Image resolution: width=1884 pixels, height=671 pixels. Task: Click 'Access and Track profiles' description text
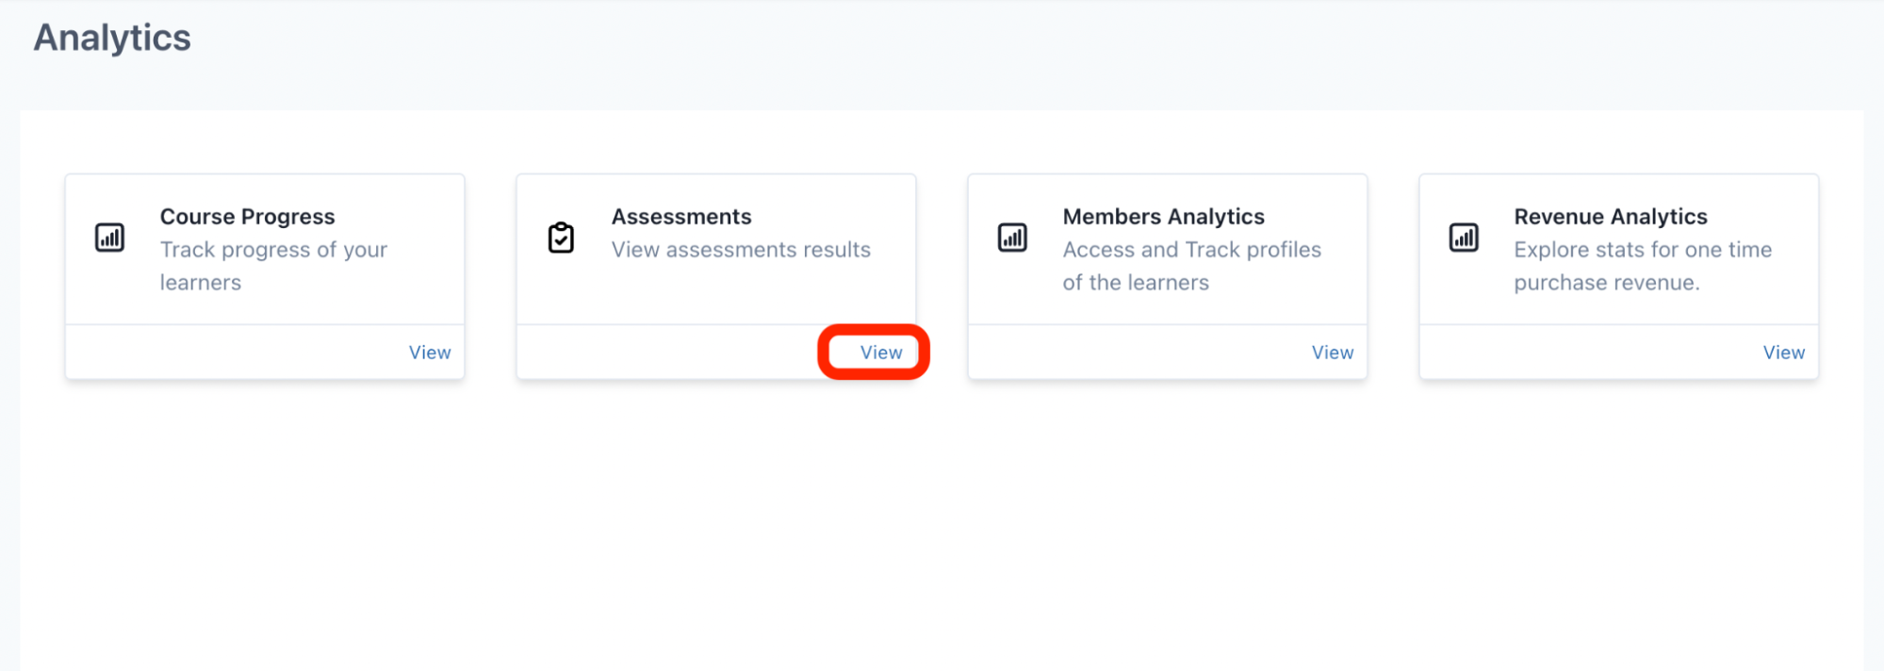click(x=1191, y=250)
